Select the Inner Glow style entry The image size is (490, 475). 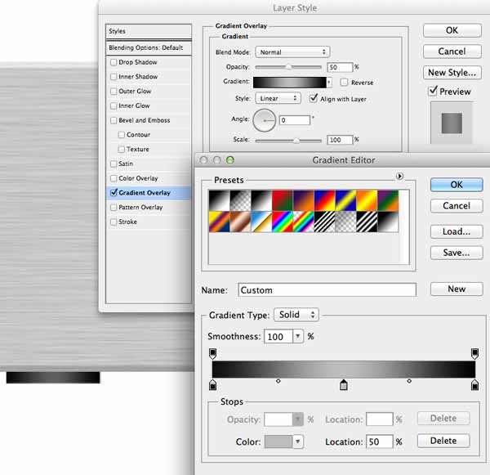click(x=134, y=105)
